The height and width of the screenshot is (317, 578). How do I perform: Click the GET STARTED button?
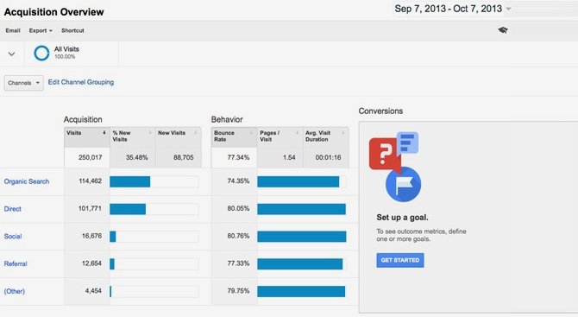[x=400, y=260]
